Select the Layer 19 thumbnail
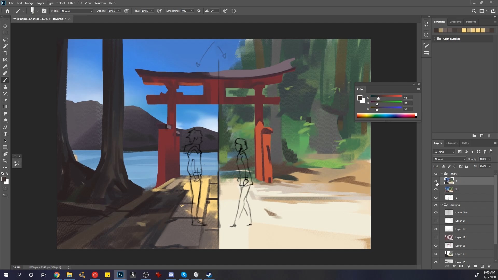The height and width of the screenshot is (280, 498). point(449,246)
